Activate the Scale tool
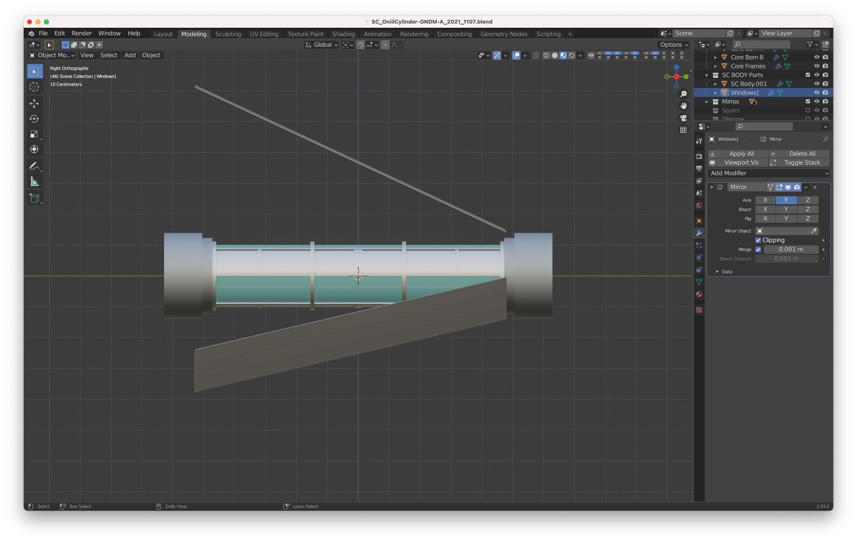This screenshot has height=542, width=857. click(x=35, y=134)
